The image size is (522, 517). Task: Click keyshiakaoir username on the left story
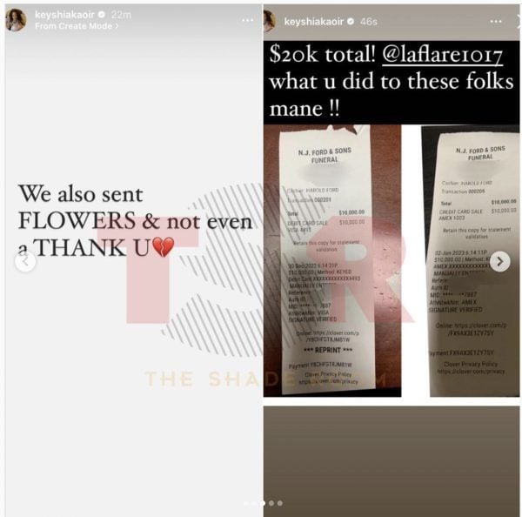coord(64,15)
